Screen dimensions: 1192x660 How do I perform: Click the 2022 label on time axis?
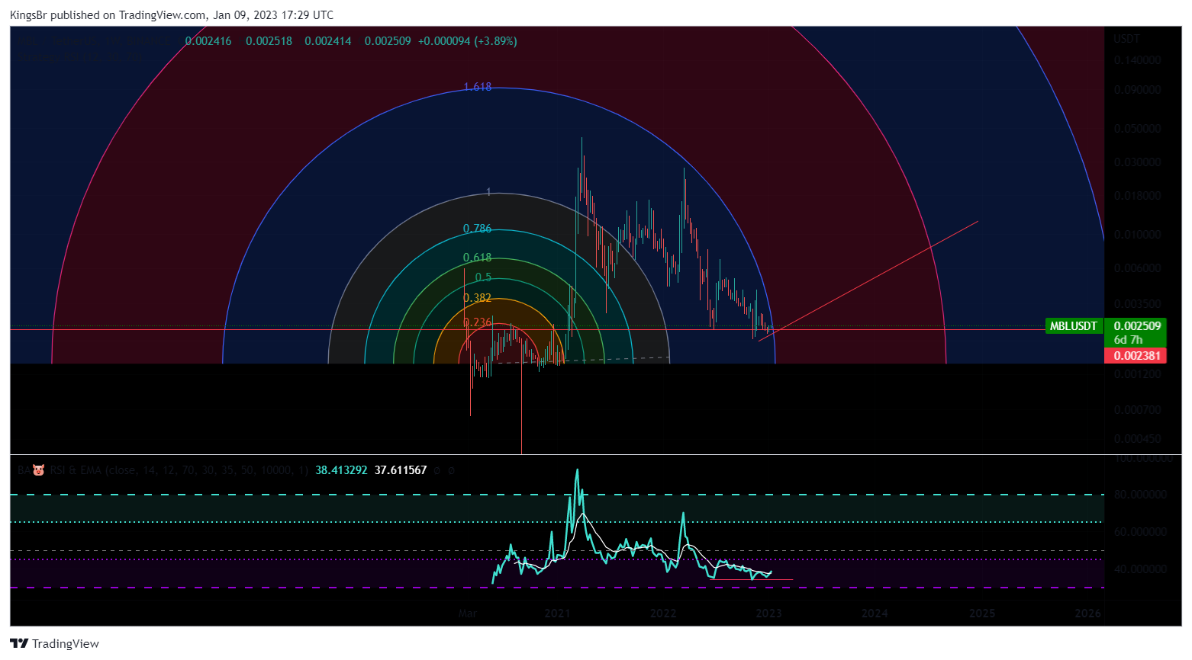click(x=663, y=614)
